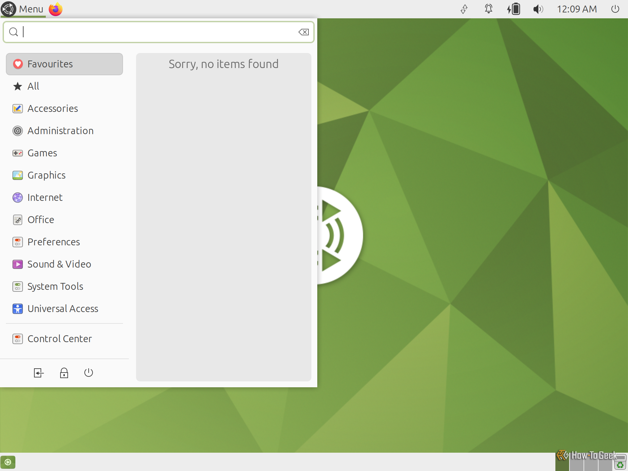Click the lock screen icon in menu
628x471 pixels.
click(64, 373)
